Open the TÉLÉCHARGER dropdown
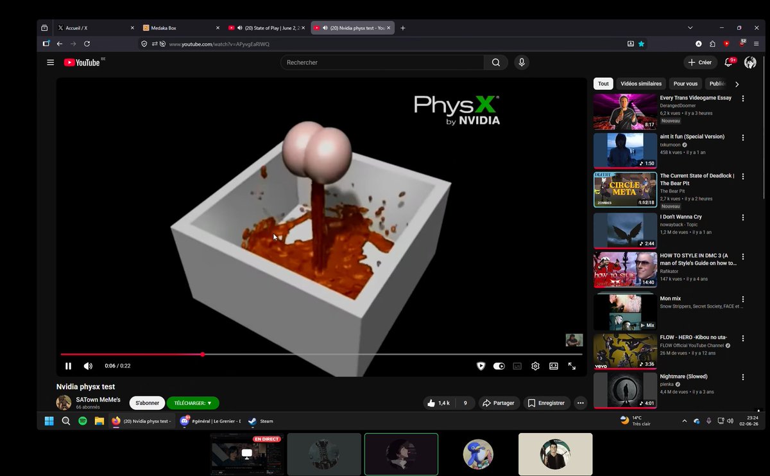Viewport: 770px width, 476px height. pos(193,403)
